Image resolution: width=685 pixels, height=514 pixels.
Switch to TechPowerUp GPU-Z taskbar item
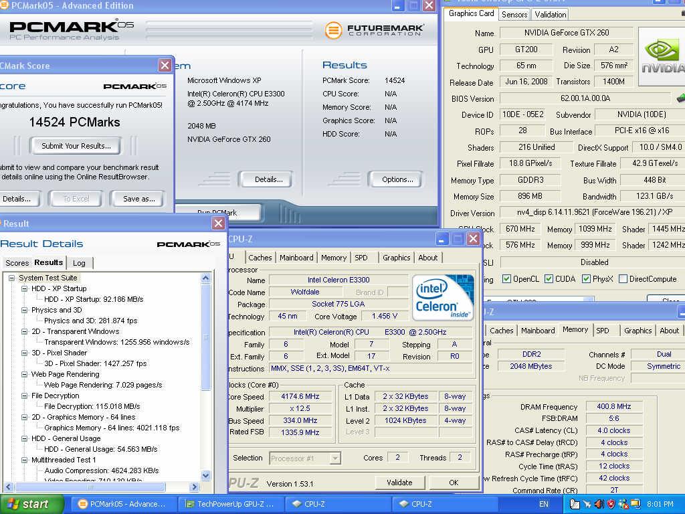[x=230, y=504]
